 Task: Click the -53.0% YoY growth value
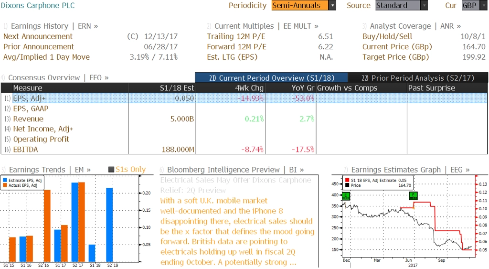[303, 98]
